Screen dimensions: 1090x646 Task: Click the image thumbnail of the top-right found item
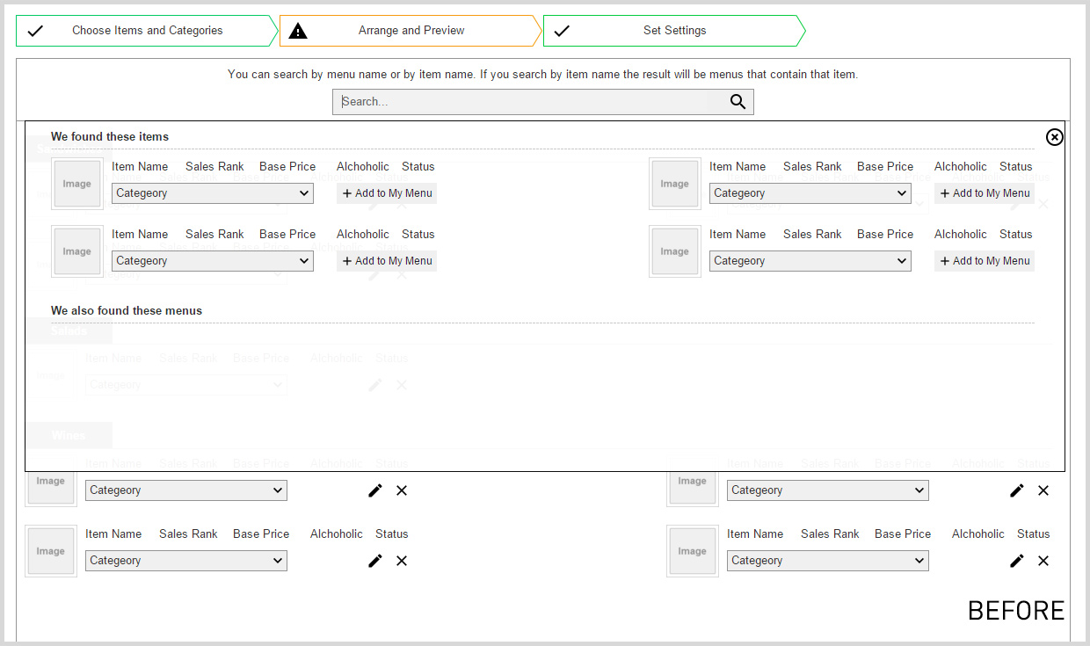click(x=675, y=184)
